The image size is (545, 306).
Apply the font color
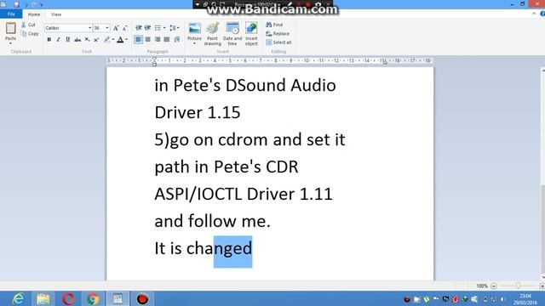(120, 40)
